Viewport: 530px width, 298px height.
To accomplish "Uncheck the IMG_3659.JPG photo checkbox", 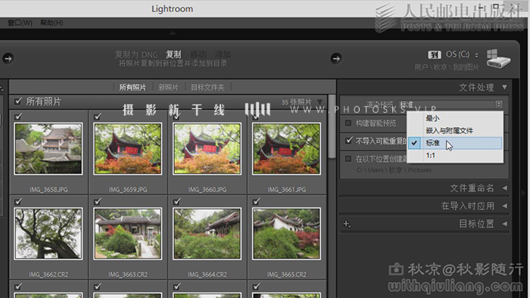I will tap(98, 116).
